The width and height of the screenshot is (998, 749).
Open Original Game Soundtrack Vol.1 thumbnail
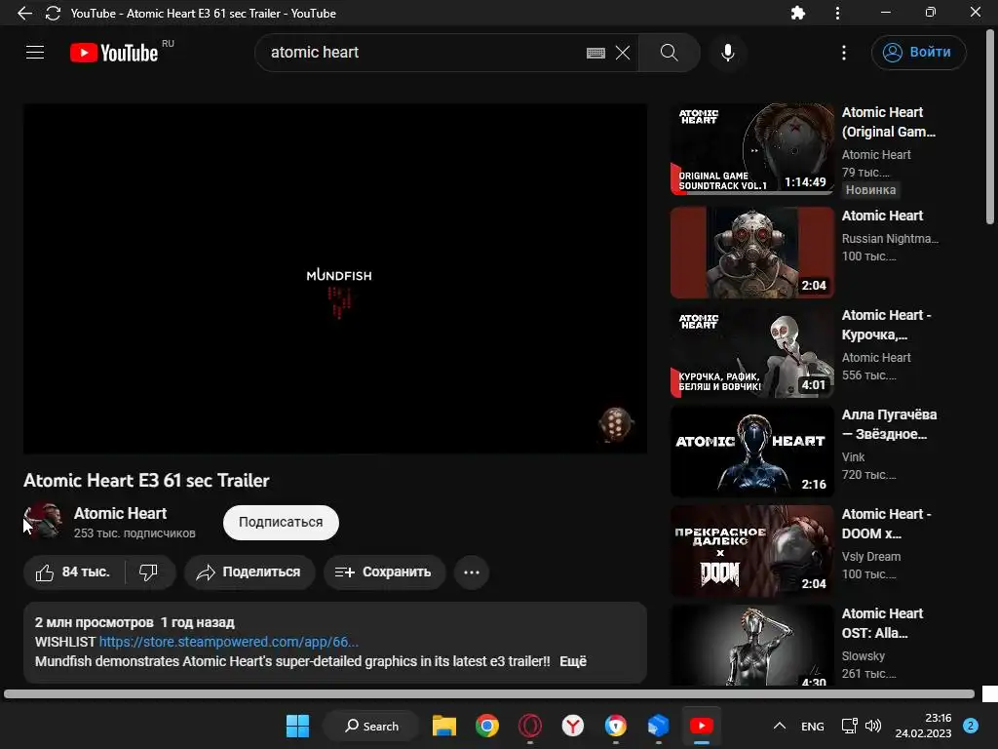point(752,149)
